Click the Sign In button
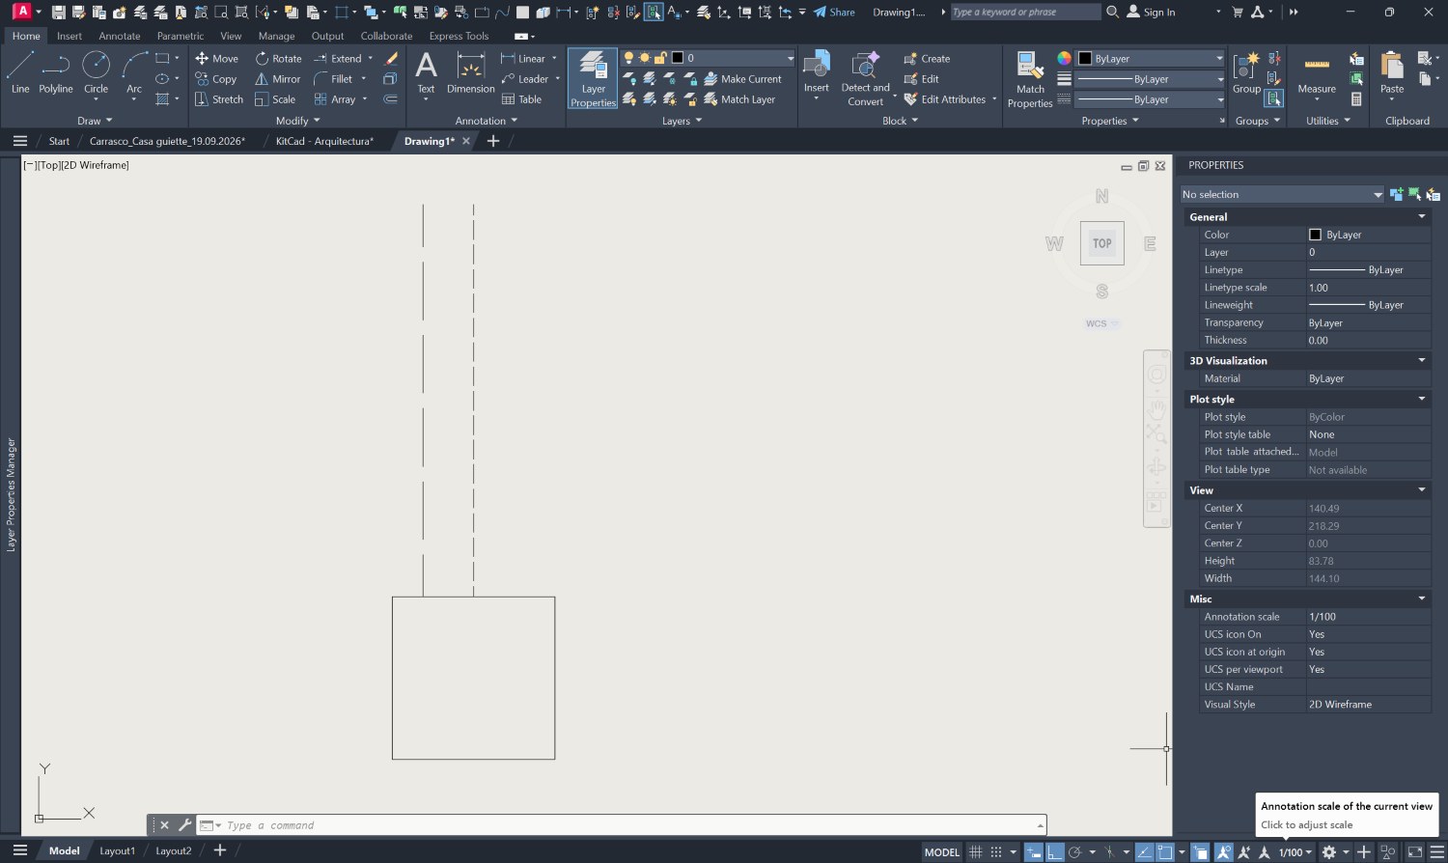Image resolution: width=1448 pixels, height=863 pixels. point(1152,13)
